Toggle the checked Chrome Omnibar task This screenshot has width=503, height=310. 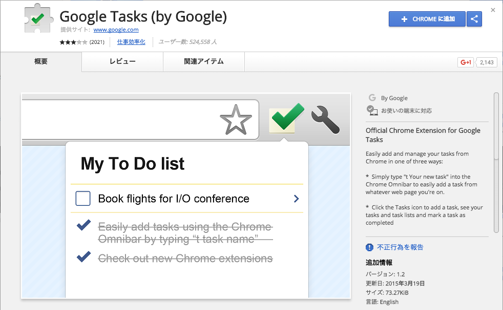83,226
